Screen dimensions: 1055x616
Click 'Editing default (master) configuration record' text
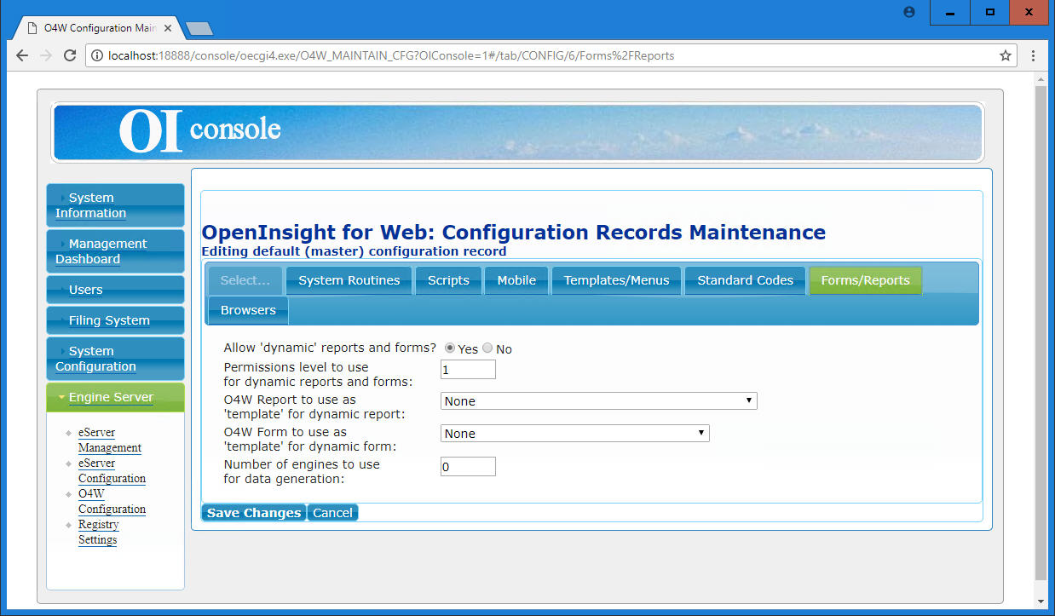click(x=354, y=251)
